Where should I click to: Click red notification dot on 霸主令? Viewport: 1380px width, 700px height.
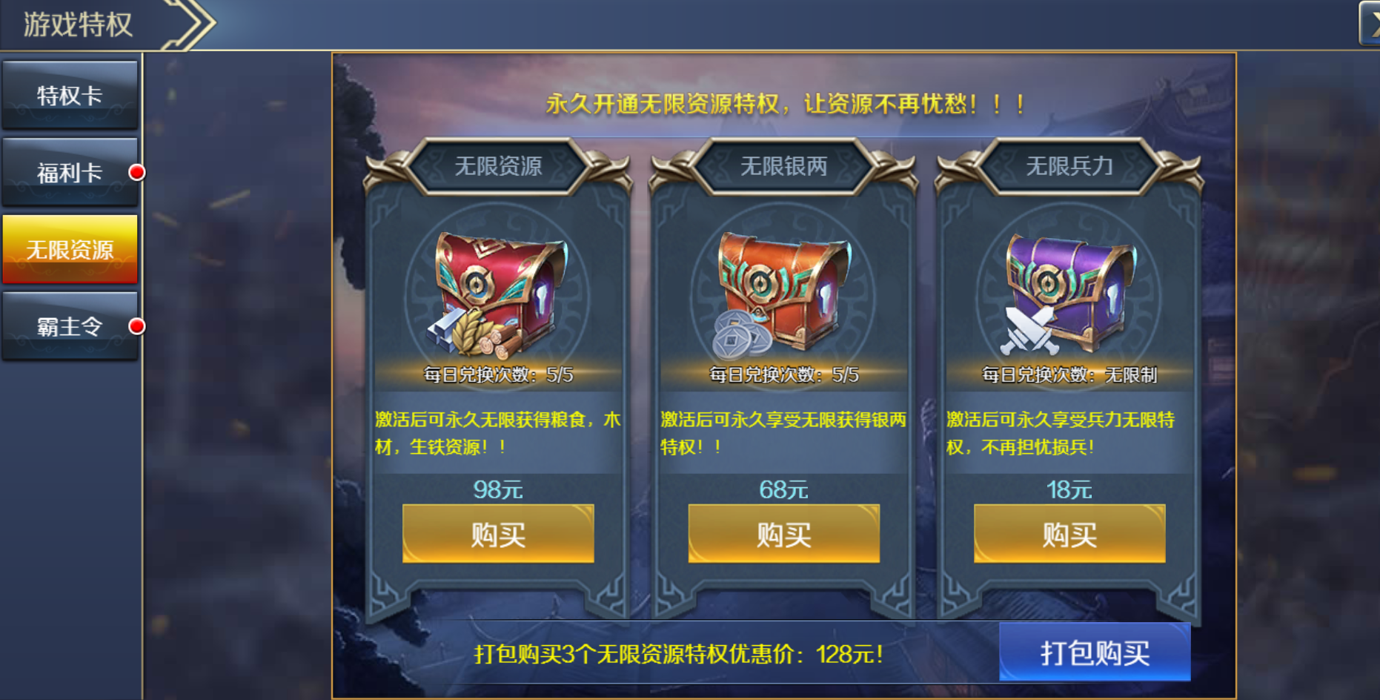coord(136,326)
